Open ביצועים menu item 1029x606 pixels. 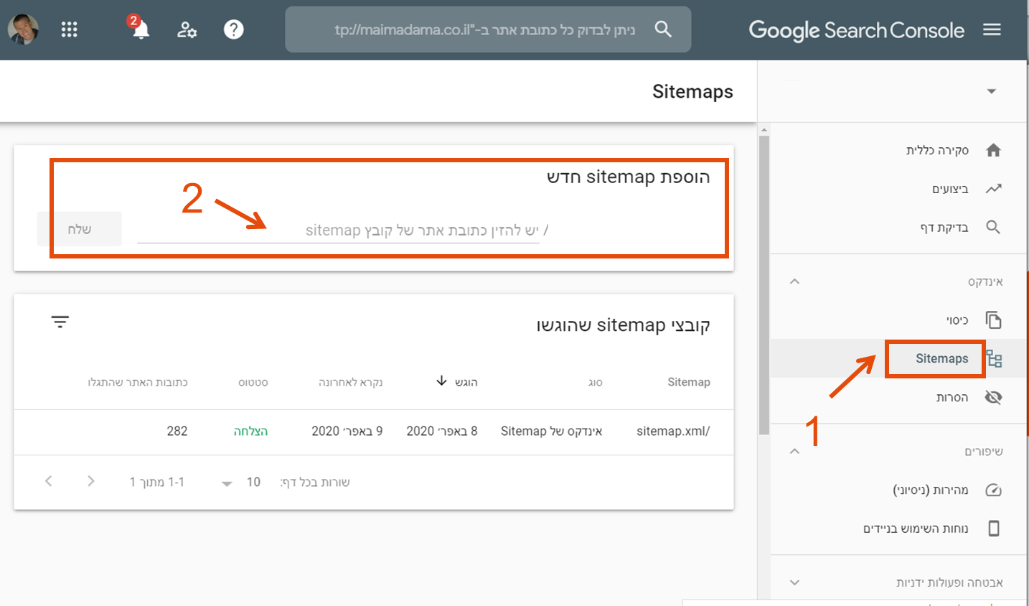tap(950, 189)
